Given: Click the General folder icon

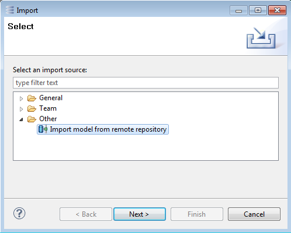Looking at the screenshot, I should tap(32, 98).
